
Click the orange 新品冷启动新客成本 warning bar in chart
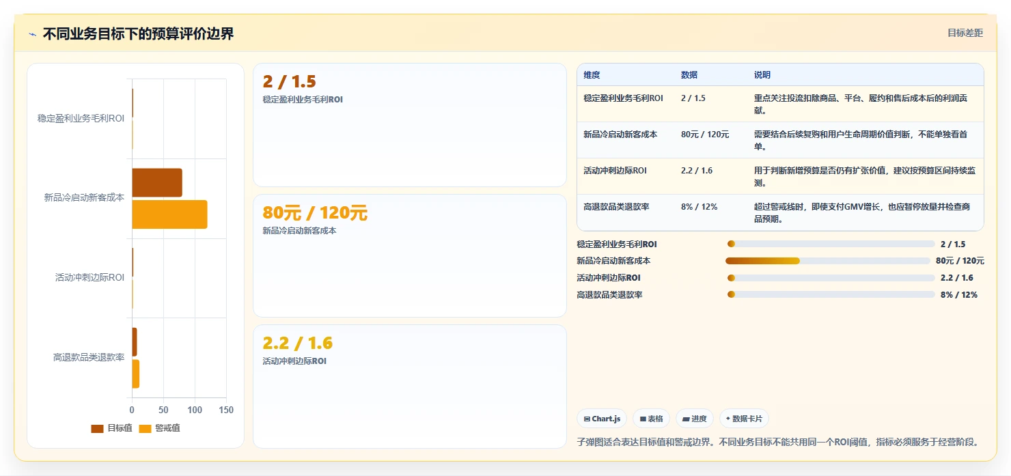tap(169, 214)
